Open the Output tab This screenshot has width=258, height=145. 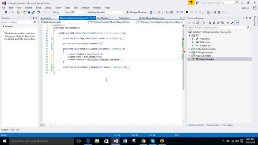[4, 130]
